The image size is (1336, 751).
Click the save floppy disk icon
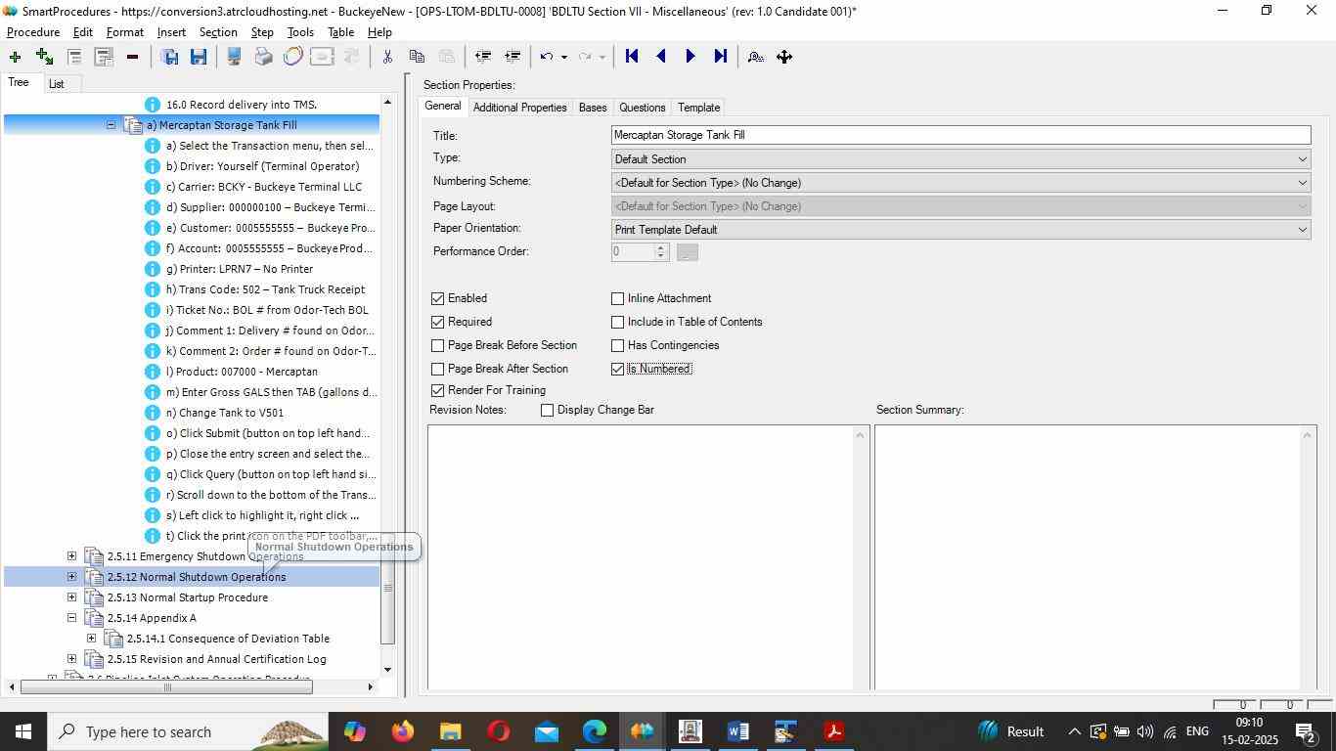(199, 57)
